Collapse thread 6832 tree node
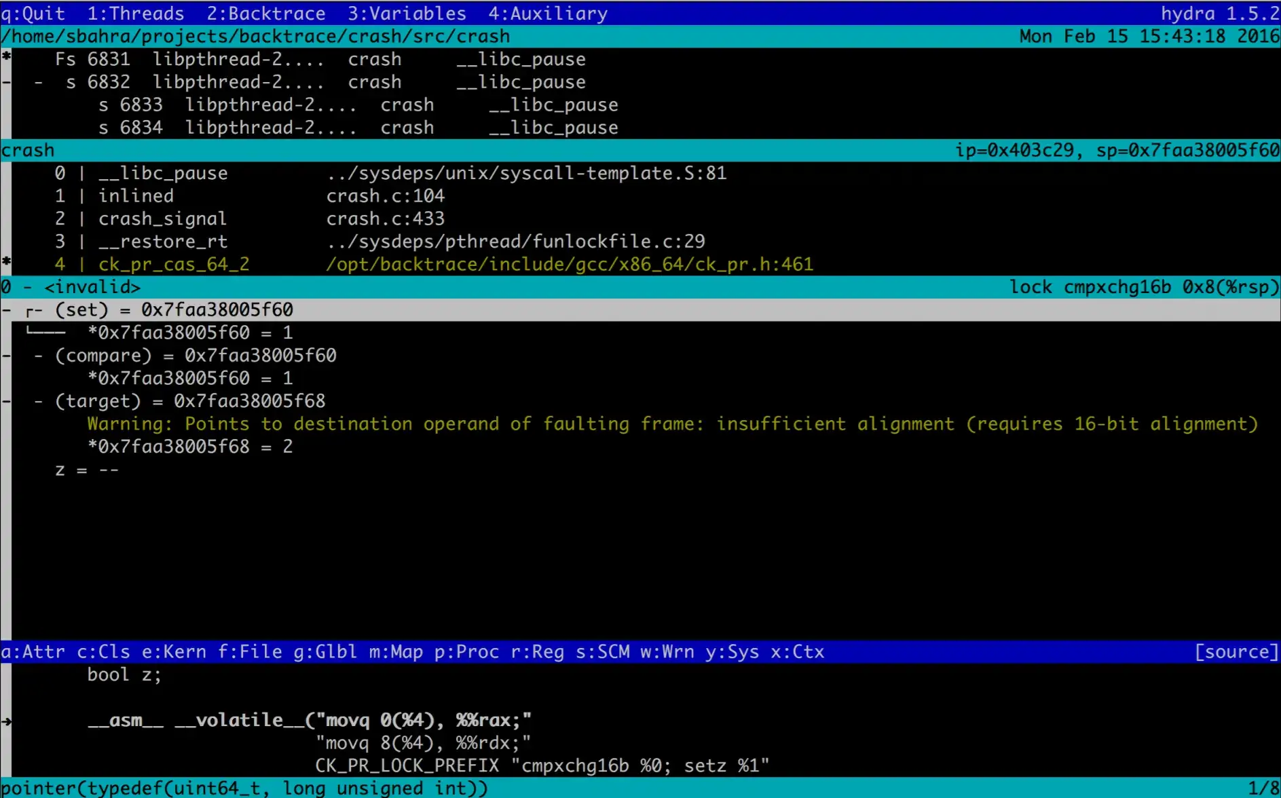 pos(39,82)
